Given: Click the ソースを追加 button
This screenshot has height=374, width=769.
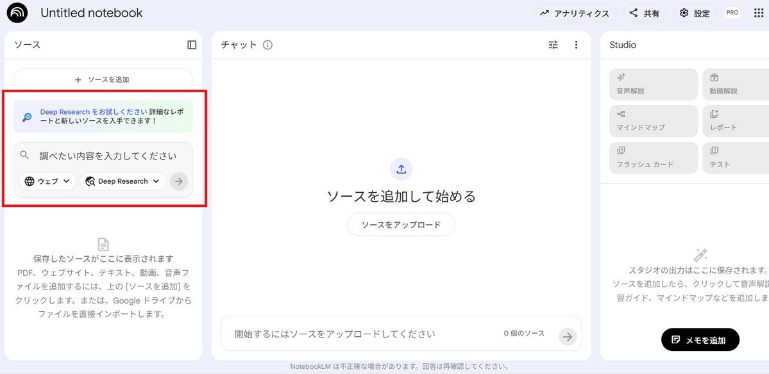Looking at the screenshot, I should click(103, 79).
